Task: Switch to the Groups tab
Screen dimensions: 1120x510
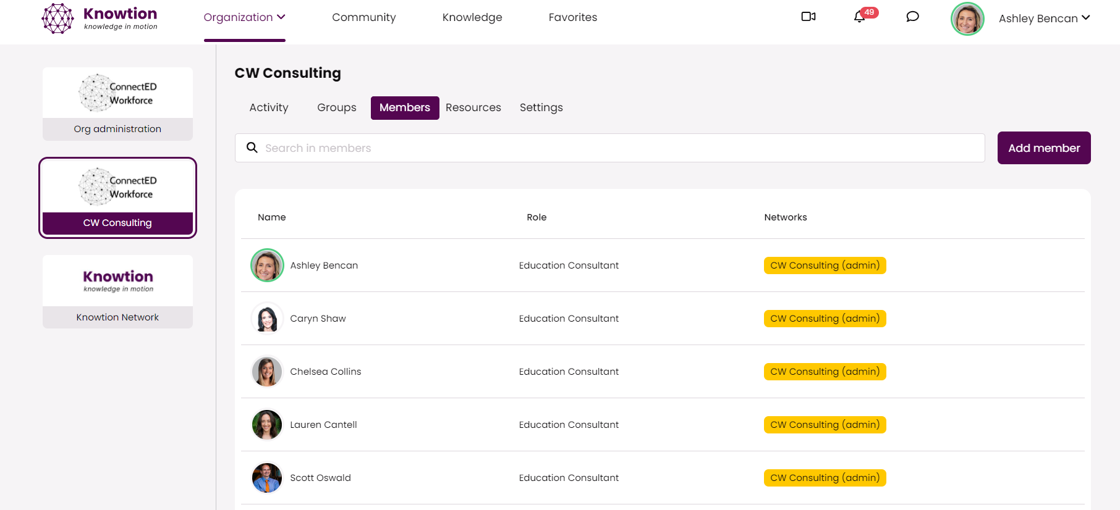Action: tap(336, 107)
